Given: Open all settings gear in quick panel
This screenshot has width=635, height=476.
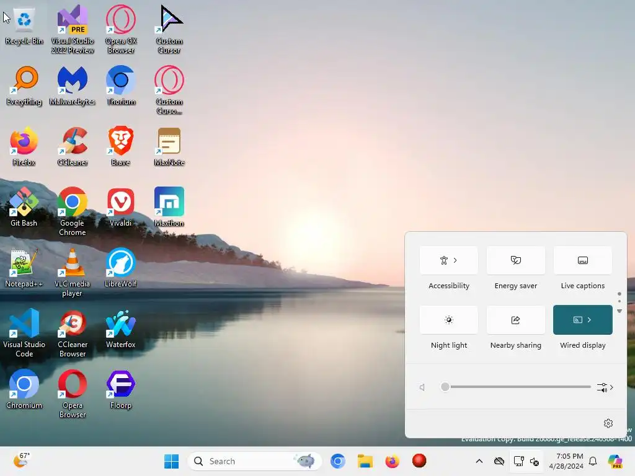Looking at the screenshot, I should tap(608, 423).
